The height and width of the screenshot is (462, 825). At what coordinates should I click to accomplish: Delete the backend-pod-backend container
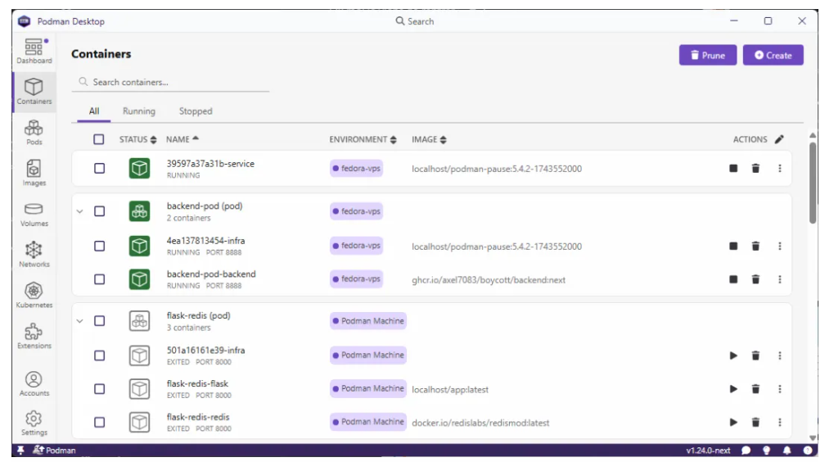pyautogui.click(x=755, y=279)
